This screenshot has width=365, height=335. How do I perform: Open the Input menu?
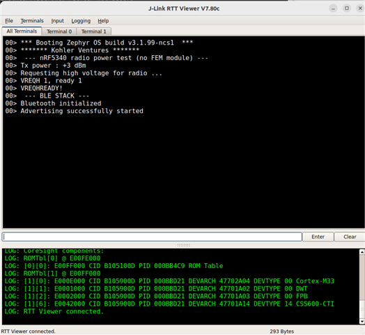coord(58,21)
